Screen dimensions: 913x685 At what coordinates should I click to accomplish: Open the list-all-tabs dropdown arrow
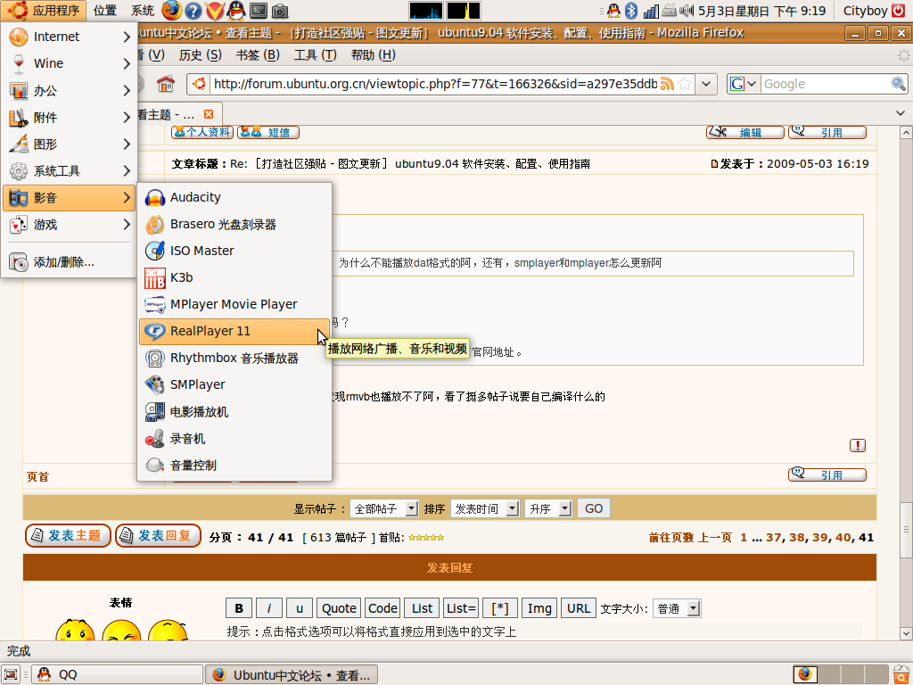[901, 113]
